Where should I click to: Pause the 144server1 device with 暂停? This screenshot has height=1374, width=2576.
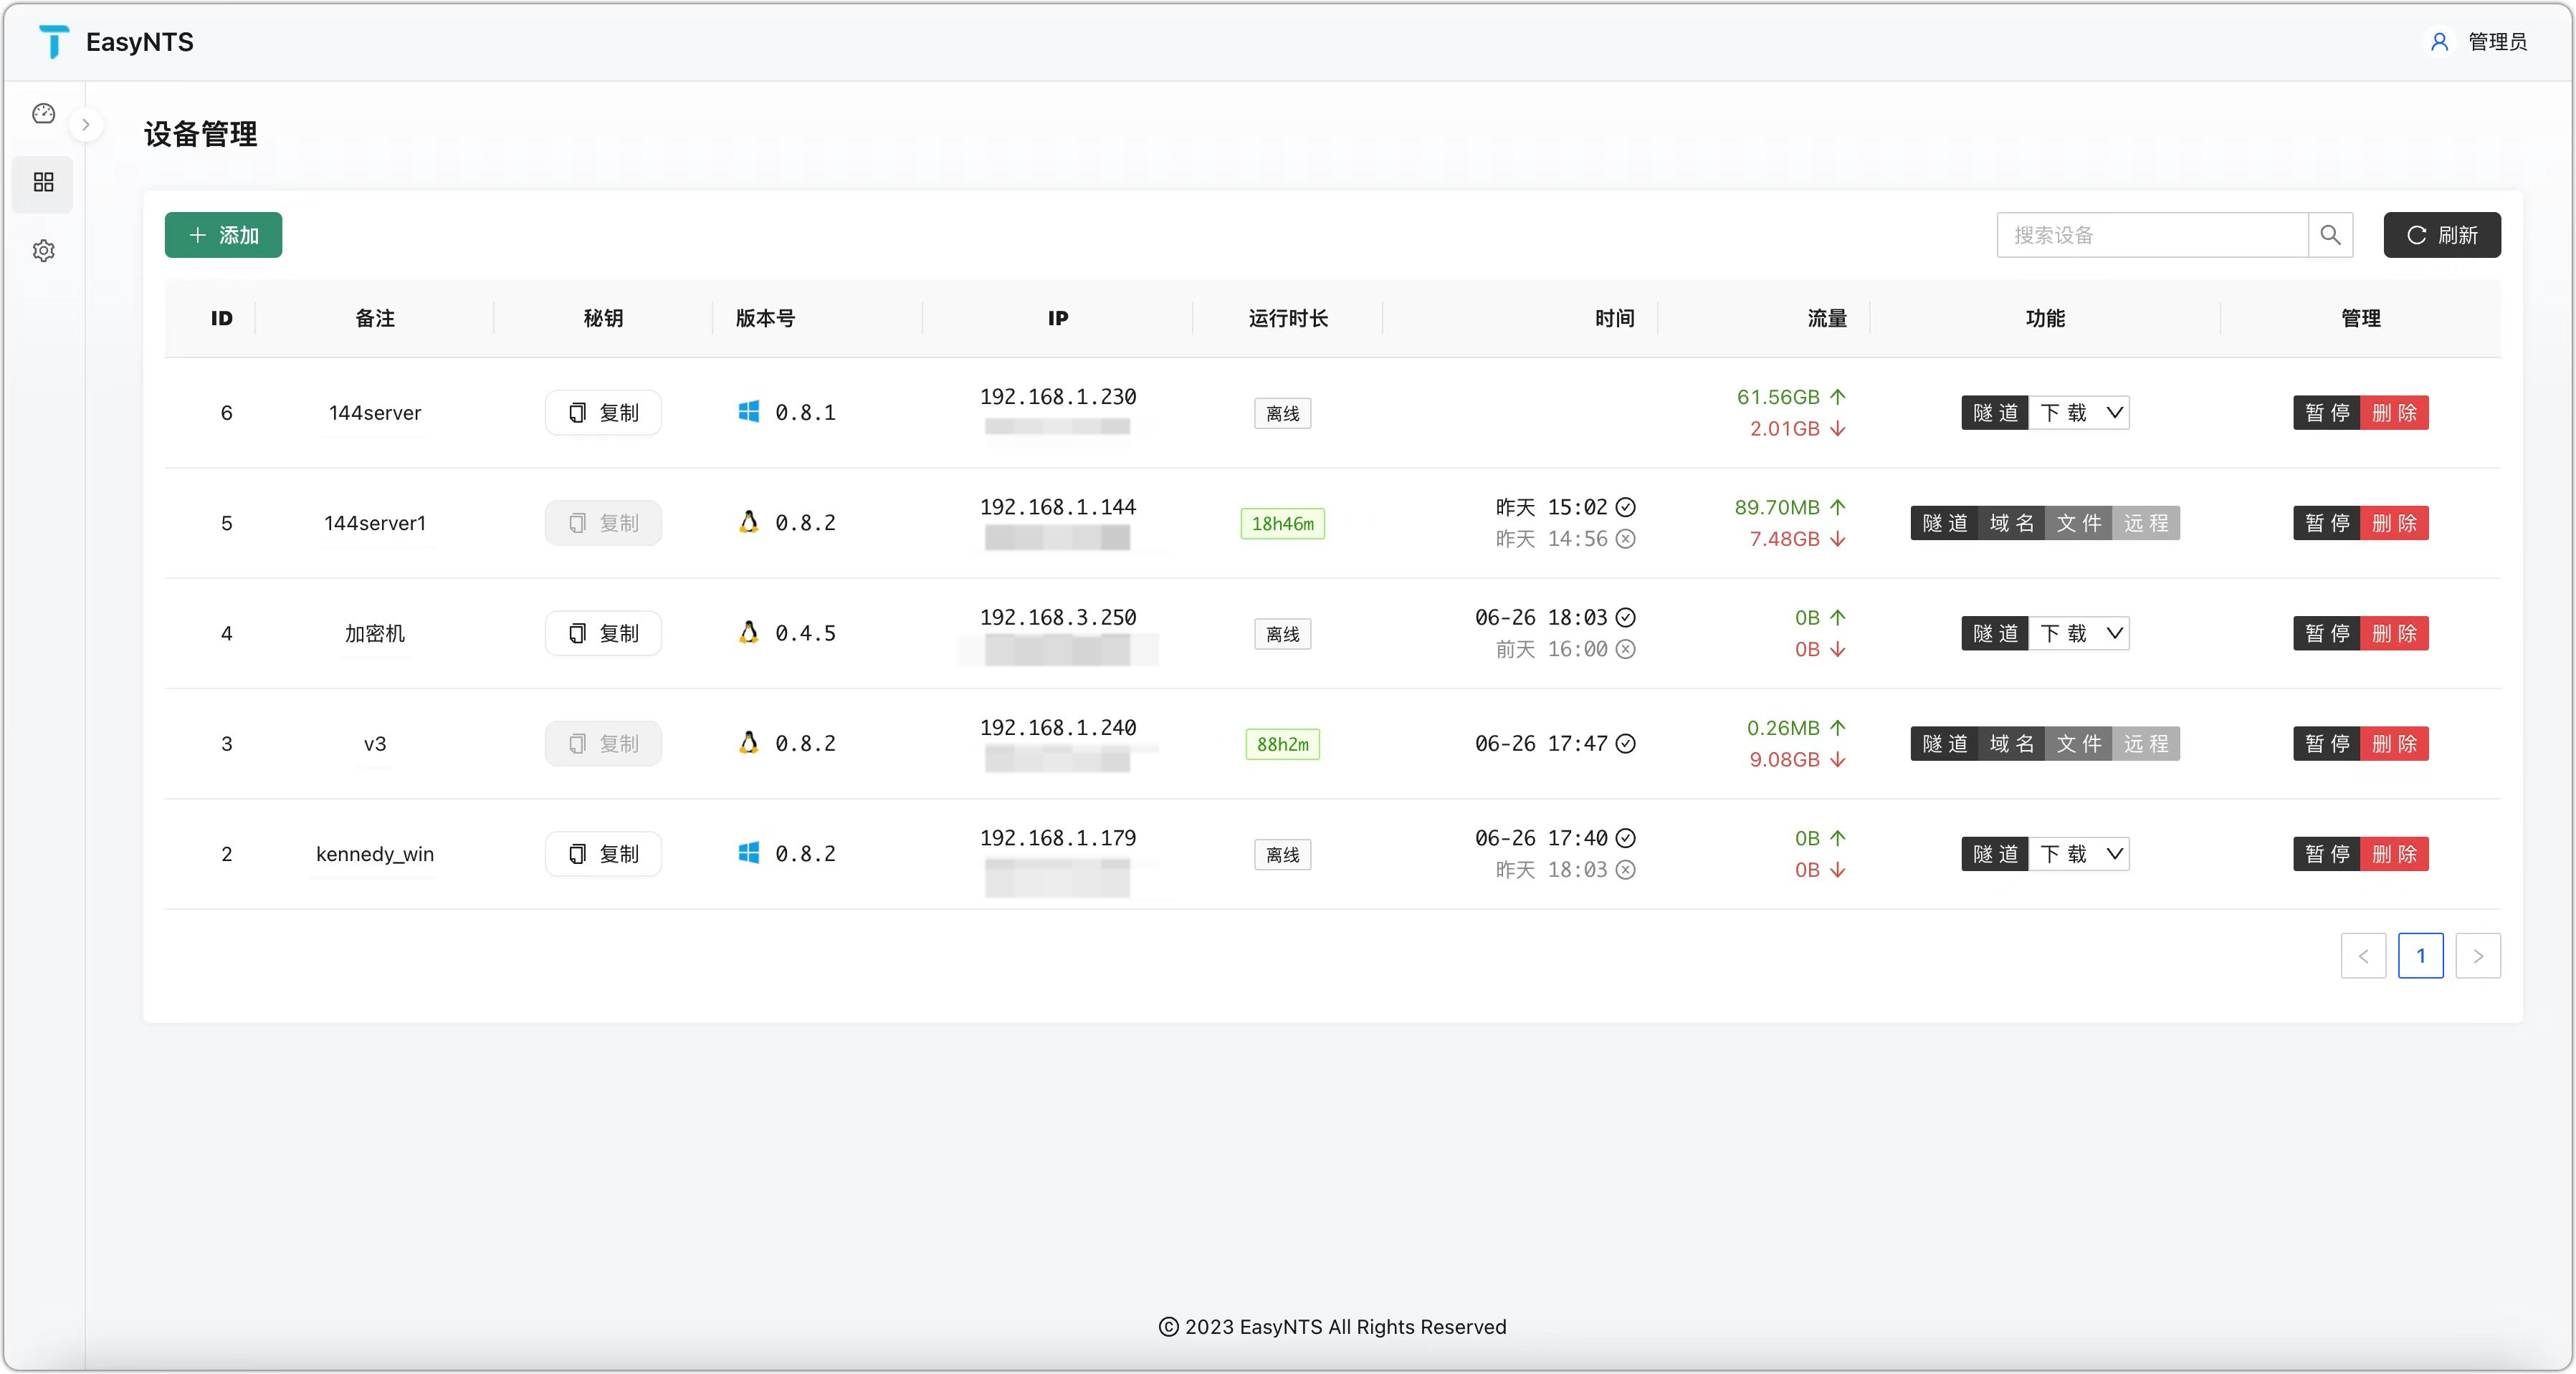click(x=2327, y=524)
